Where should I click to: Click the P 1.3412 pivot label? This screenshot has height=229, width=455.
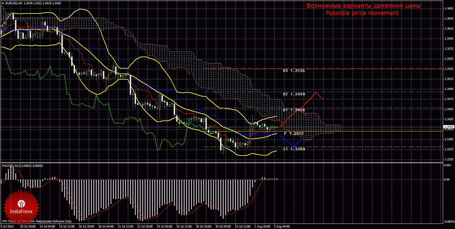pos(294,134)
